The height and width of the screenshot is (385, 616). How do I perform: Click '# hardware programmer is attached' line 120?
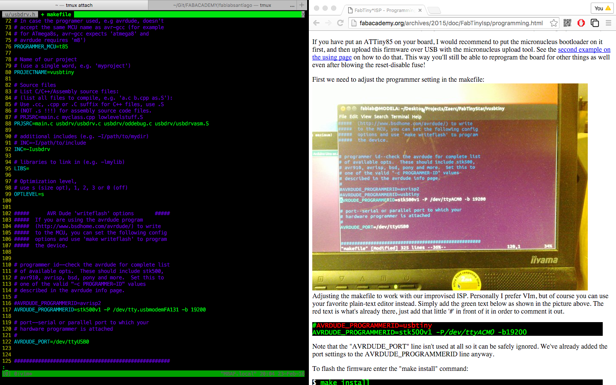click(x=64, y=329)
